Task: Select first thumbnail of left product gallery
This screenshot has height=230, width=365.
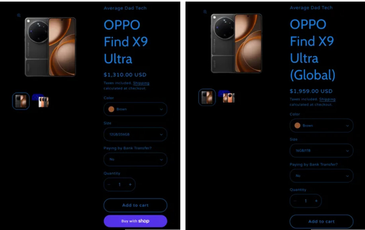Action: point(21,101)
